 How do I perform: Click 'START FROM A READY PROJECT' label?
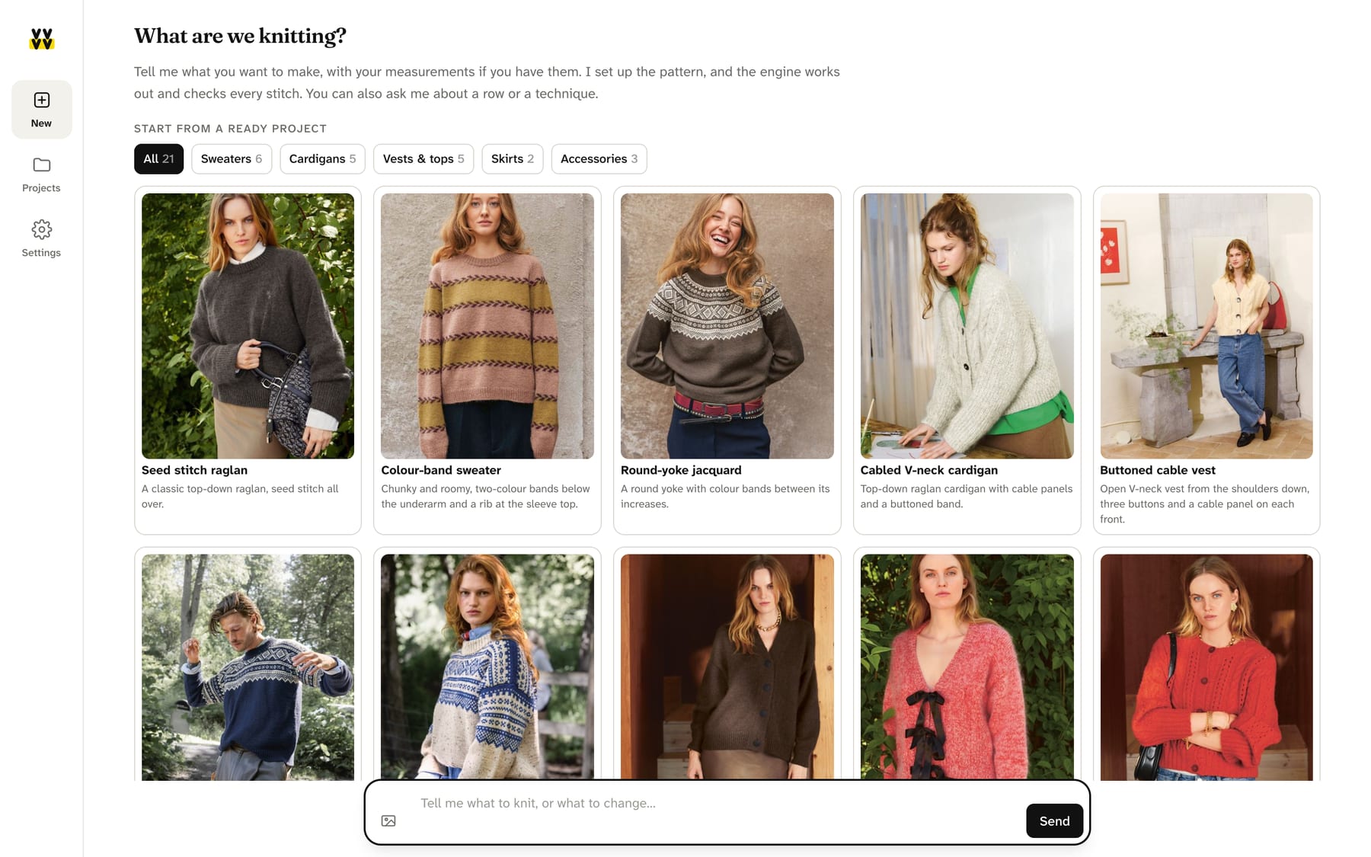[230, 129]
